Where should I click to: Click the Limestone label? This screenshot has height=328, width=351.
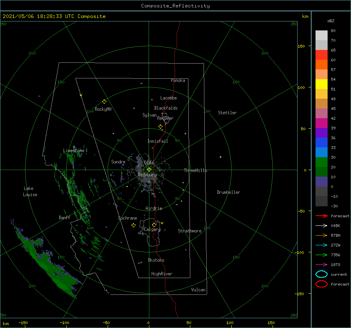(x=74, y=151)
